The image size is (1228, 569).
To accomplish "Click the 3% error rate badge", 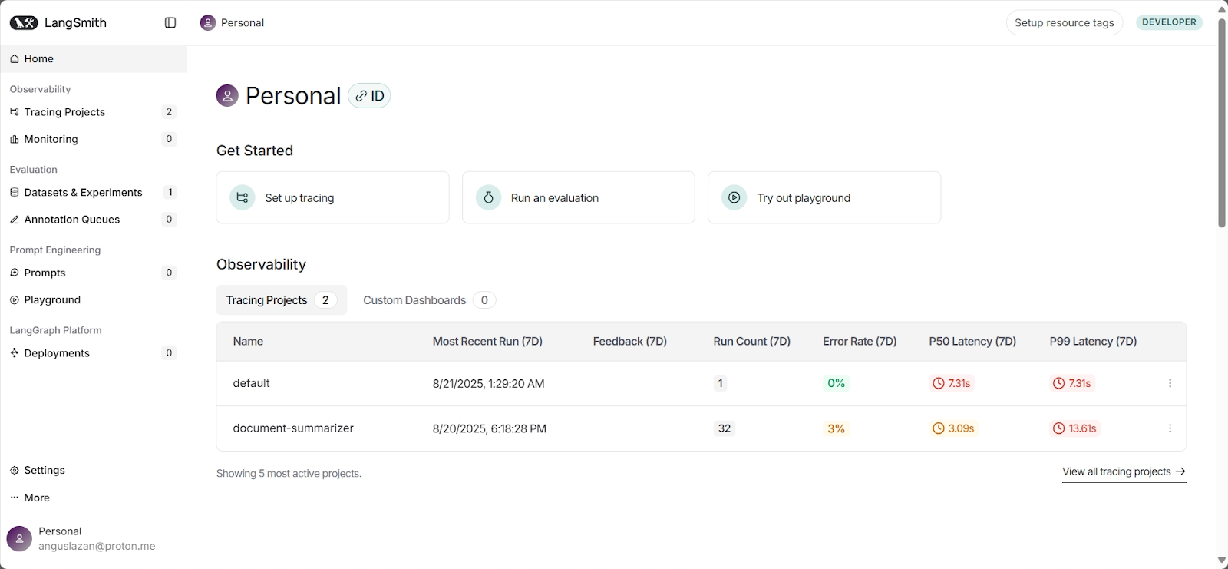I will (x=836, y=428).
